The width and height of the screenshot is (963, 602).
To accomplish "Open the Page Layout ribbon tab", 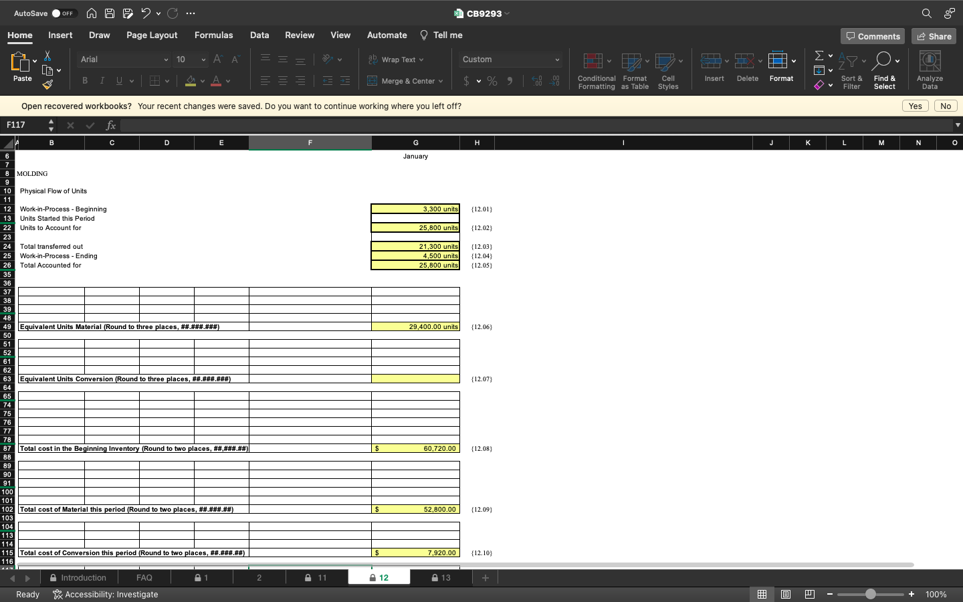I will click(152, 35).
